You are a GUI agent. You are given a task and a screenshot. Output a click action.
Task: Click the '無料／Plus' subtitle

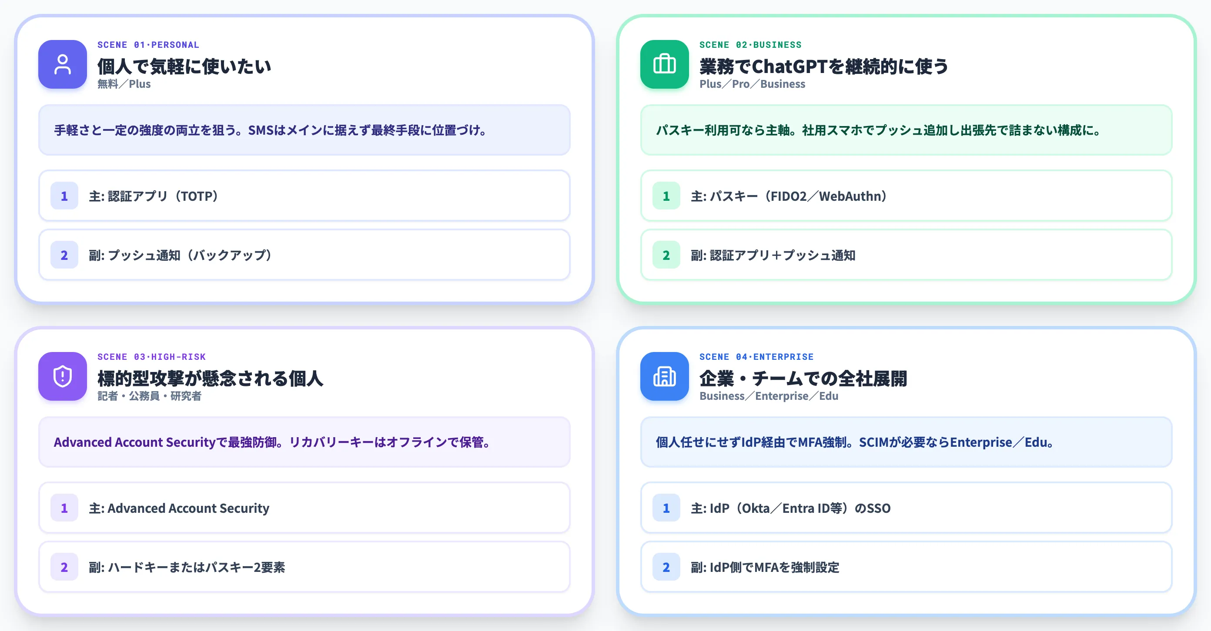click(x=124, y=84)
